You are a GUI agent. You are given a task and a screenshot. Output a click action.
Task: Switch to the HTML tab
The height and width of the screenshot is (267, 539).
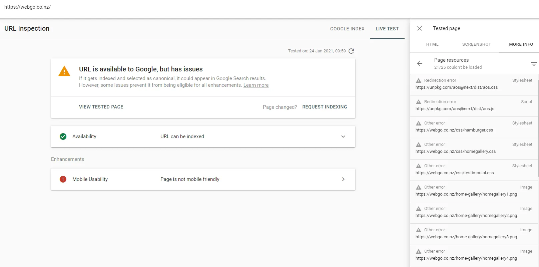click(x=432, y=44)
